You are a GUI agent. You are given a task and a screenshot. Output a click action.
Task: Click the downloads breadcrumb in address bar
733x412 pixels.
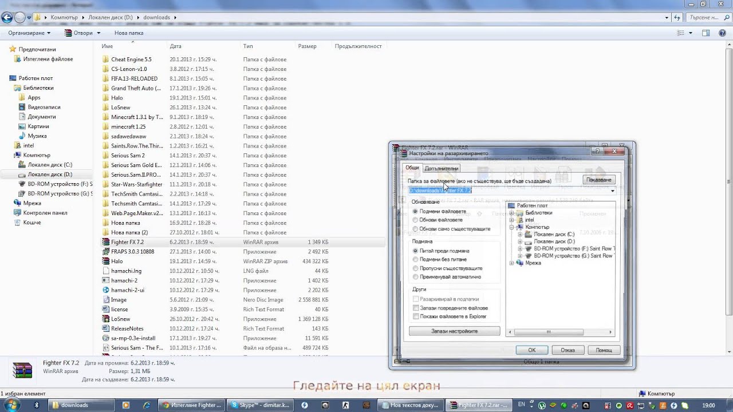[x=156, y=18]
